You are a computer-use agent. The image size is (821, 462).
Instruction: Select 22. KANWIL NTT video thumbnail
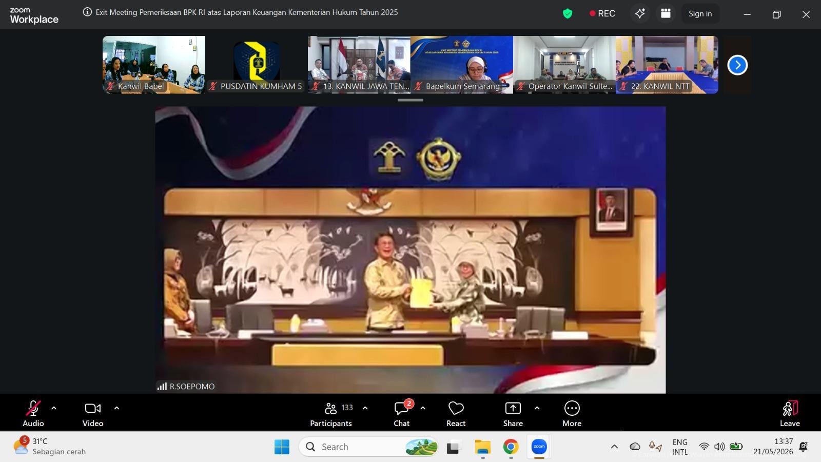(x=667, y=65)
